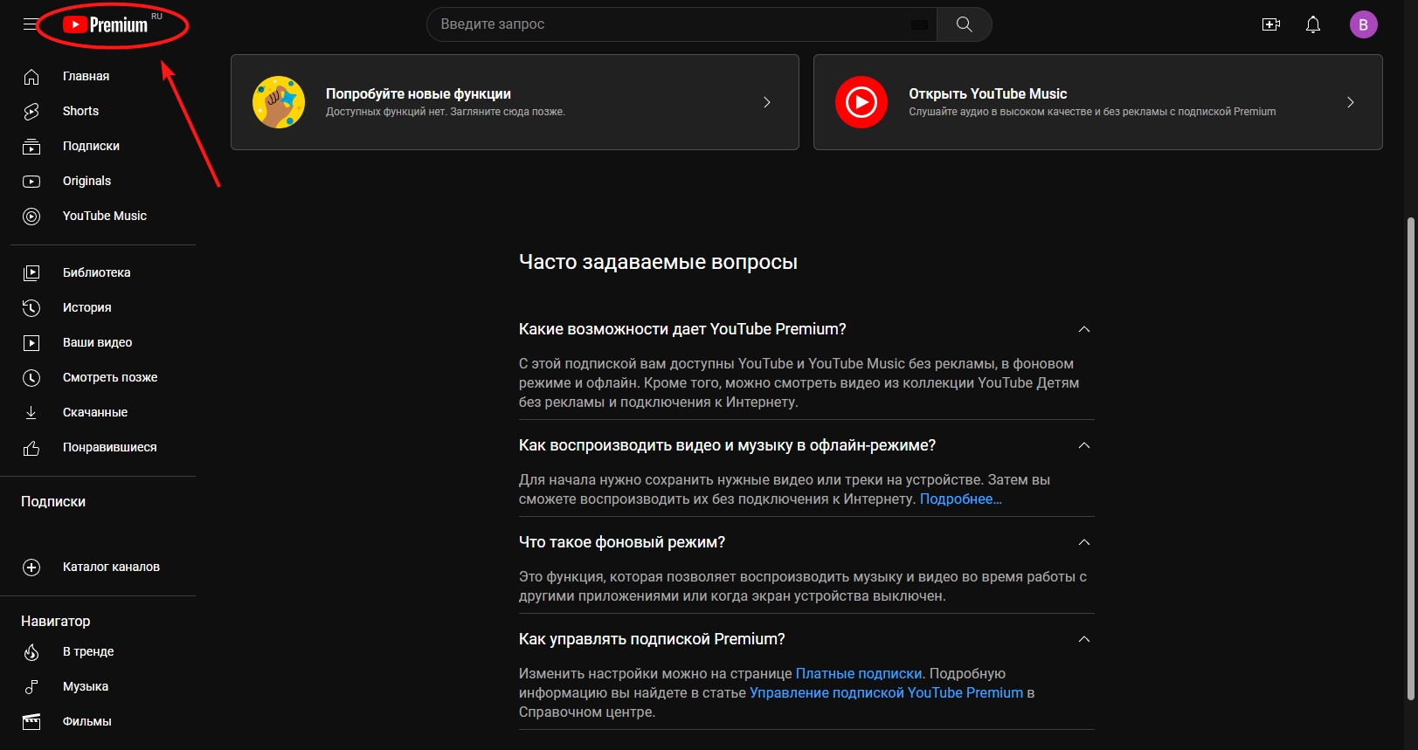This screenshot has height=750, width=1418.
Task: Click the sidebar section header 'Подписки'
Action: point(53,501)
